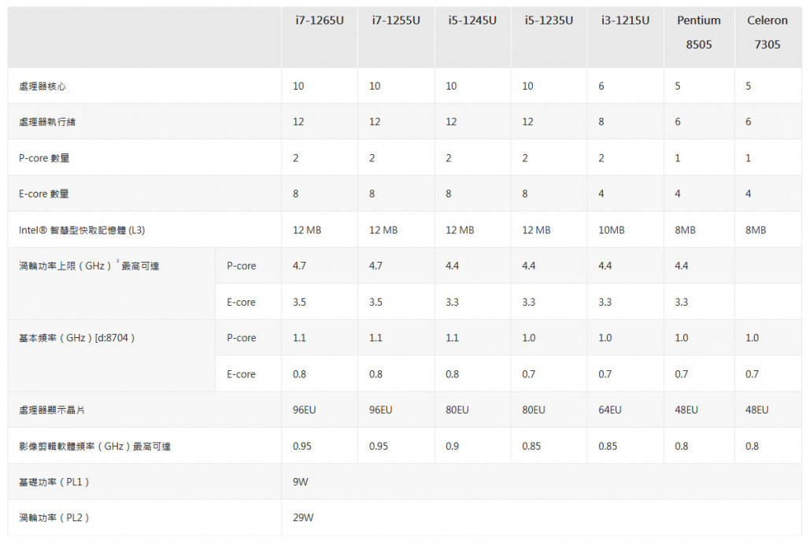The width and height of the screenshot is (806, 544).
Task: Click the 3.5 turbo E-core value for i7-1265U
Action: 299,302
